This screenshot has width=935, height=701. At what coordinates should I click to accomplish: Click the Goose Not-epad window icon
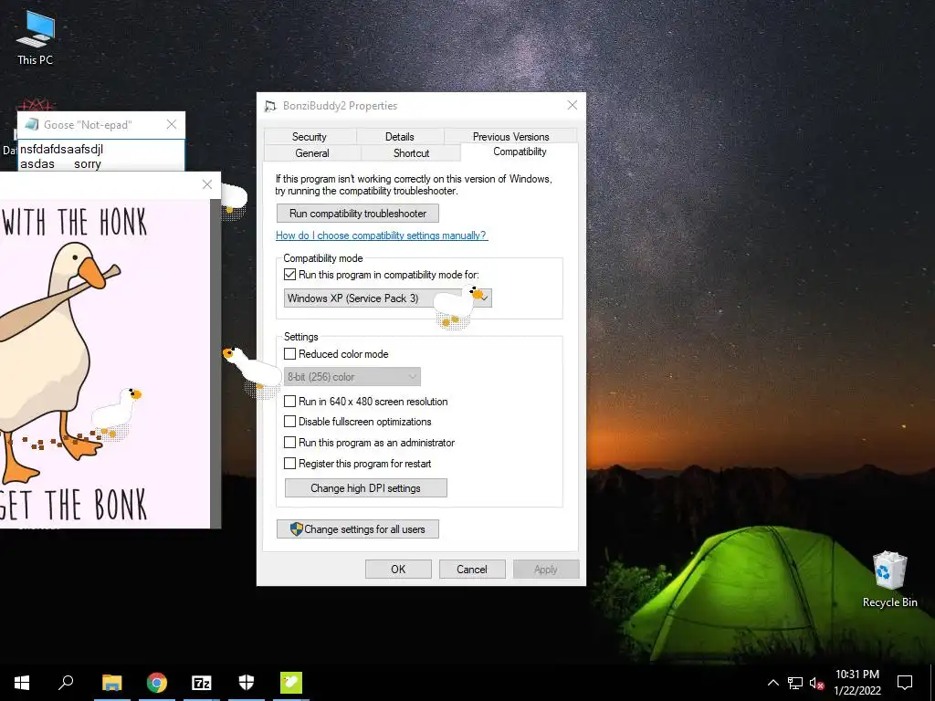(32, 124)
